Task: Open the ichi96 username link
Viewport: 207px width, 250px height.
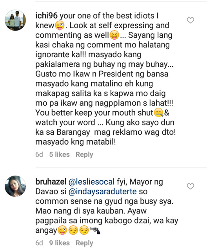Action: (x=46, y=16)
